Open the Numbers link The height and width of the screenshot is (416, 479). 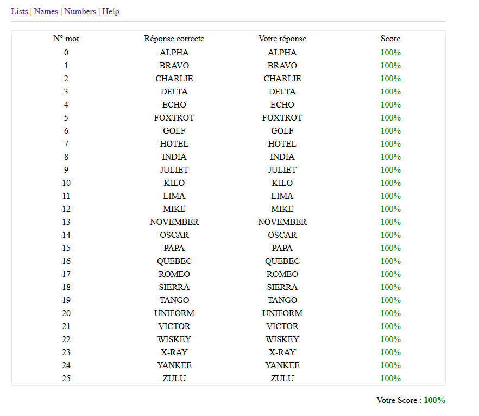[x=80, y=11]
